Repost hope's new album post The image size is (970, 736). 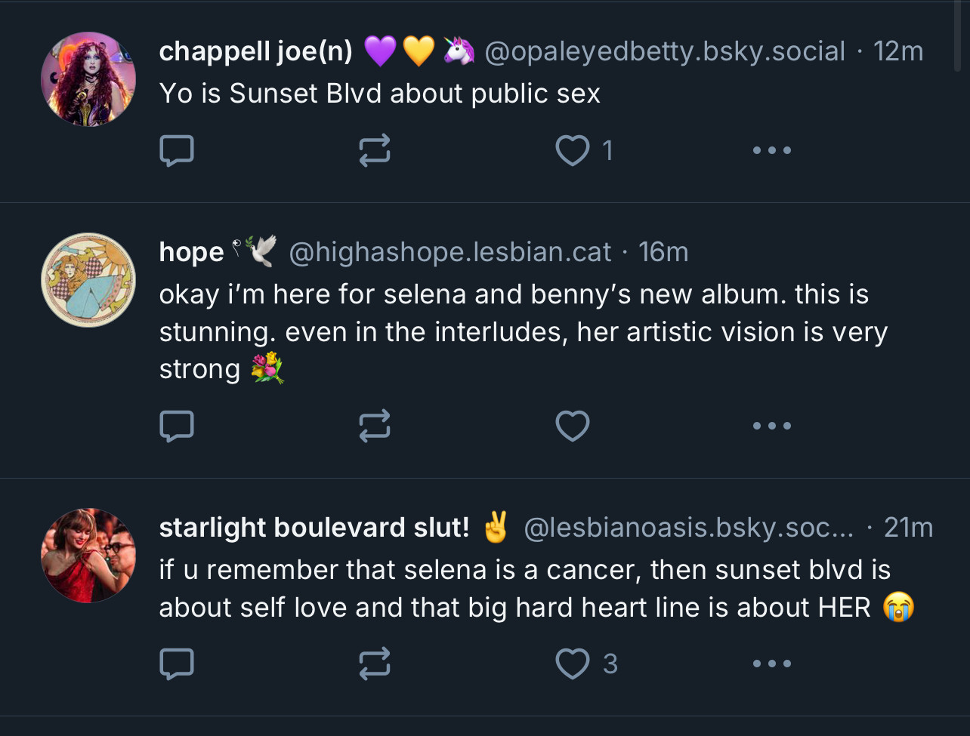375,426
